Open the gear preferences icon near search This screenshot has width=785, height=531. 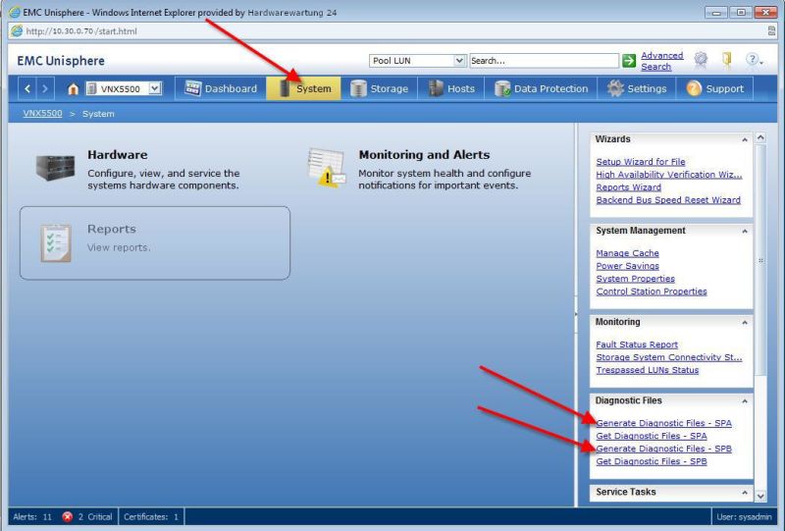(x=701, y=60)
